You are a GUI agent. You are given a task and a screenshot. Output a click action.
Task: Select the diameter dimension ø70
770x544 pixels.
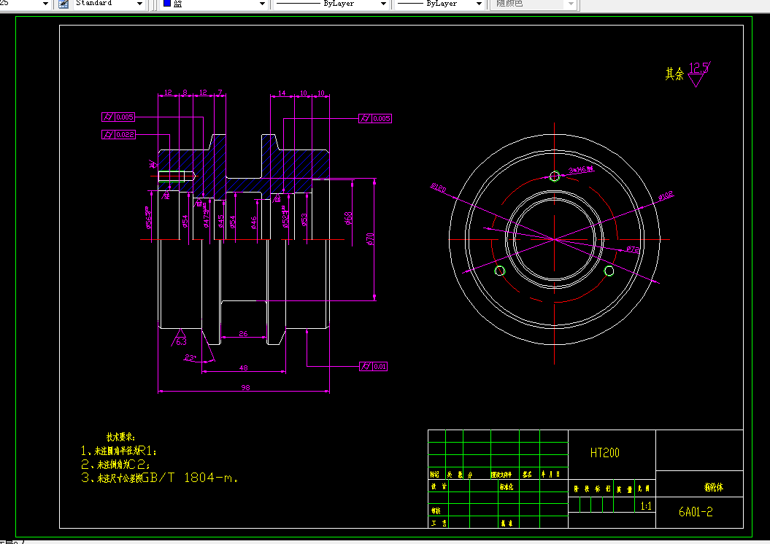(x=370, y=239)
